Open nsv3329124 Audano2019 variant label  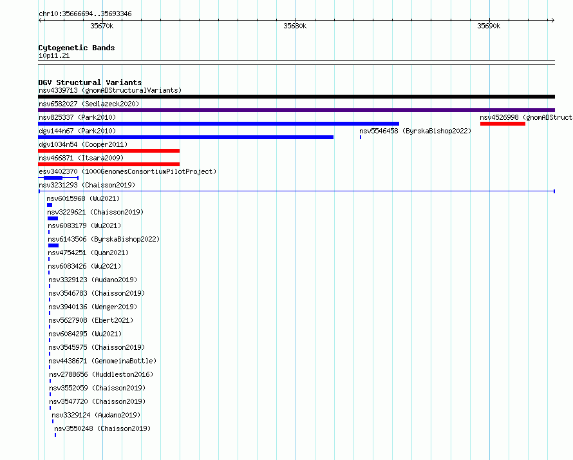pyautogui.click(x=96, y=415)
